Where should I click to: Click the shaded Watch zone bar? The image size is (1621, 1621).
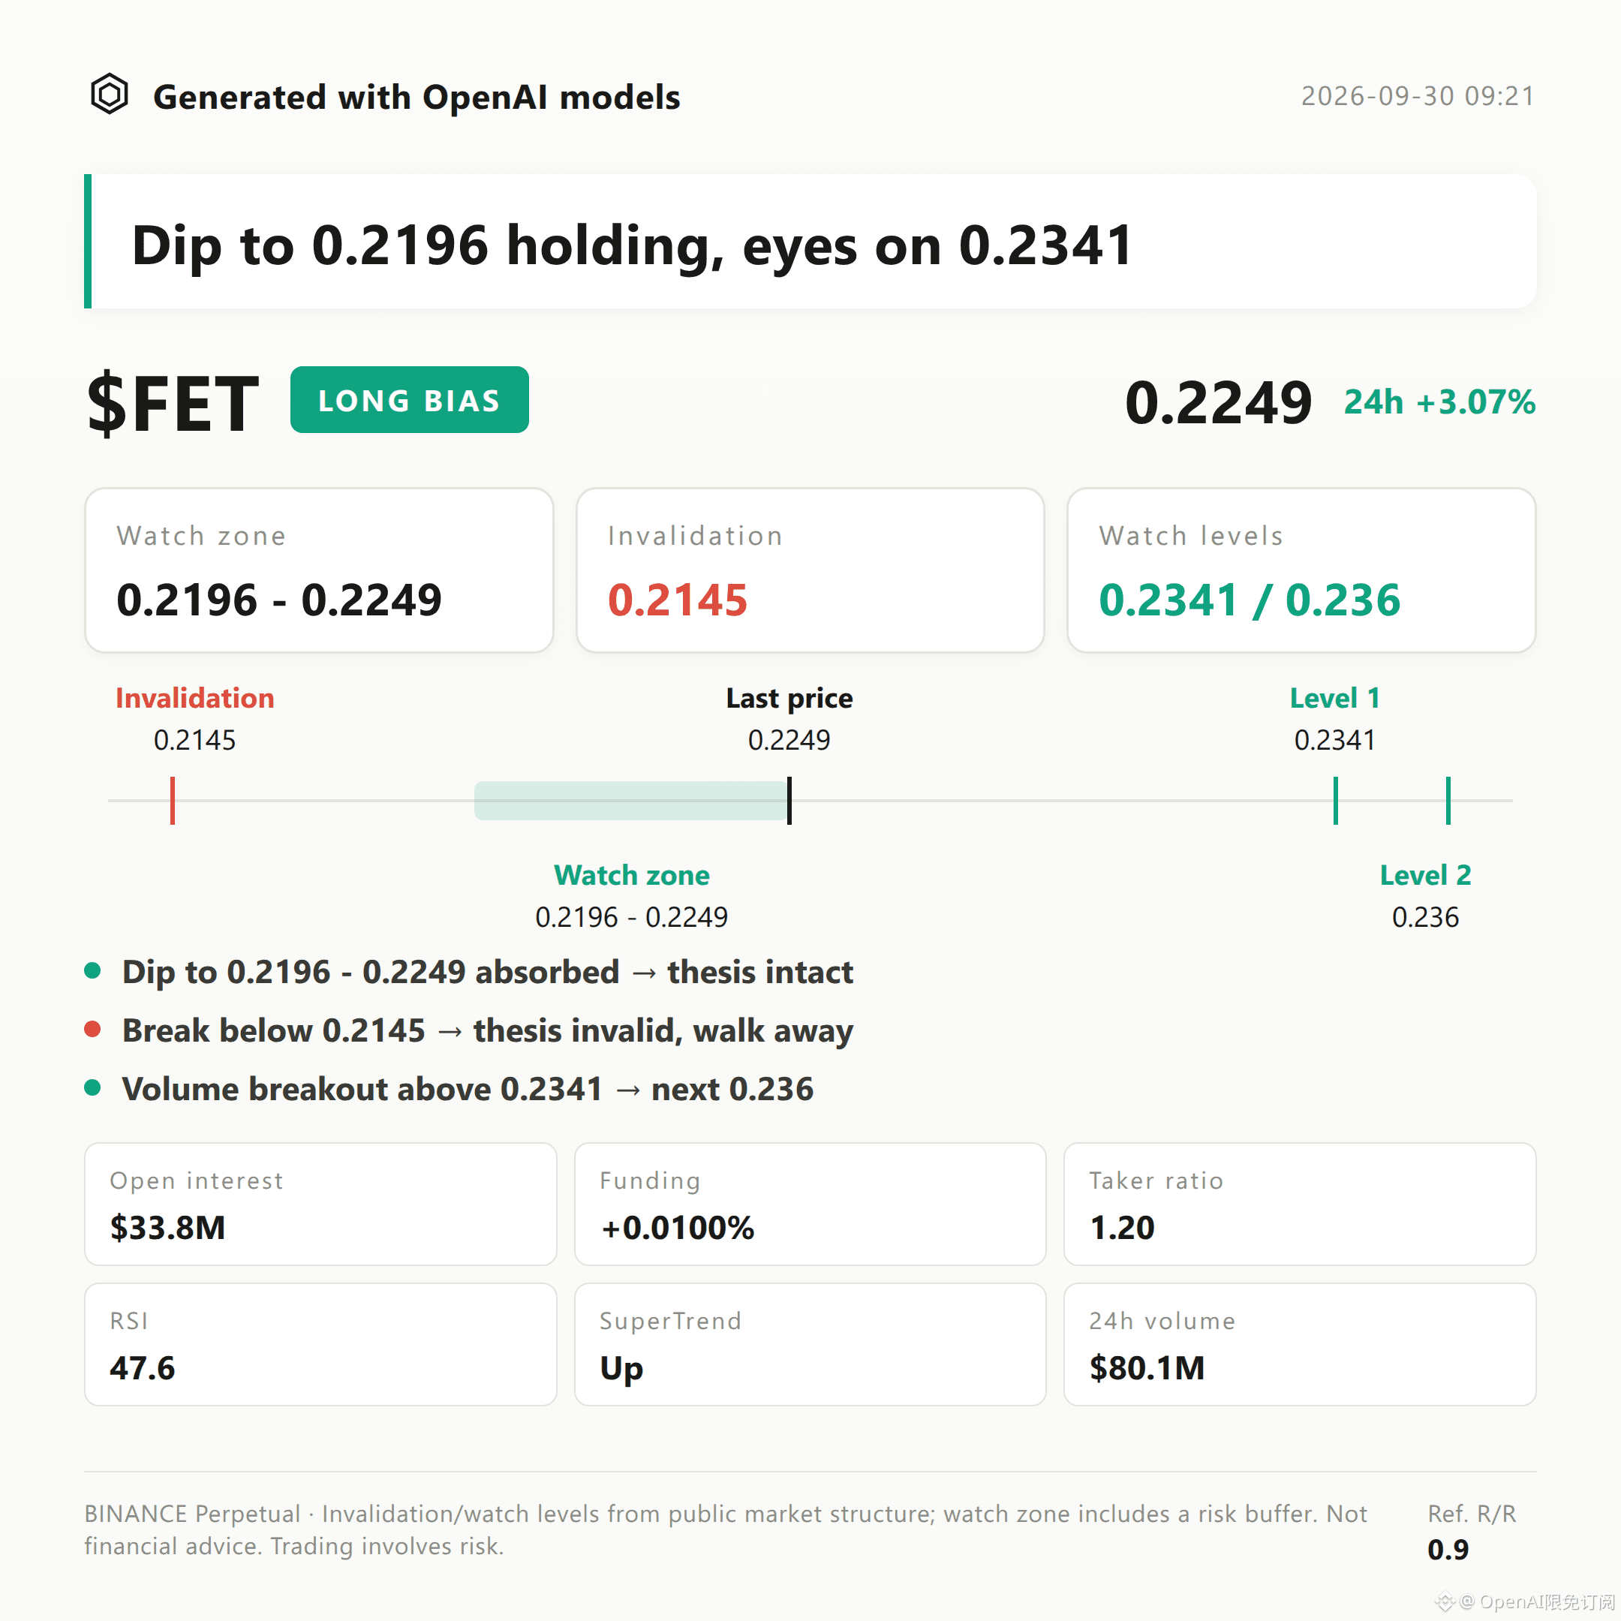(x=631, y=801)
